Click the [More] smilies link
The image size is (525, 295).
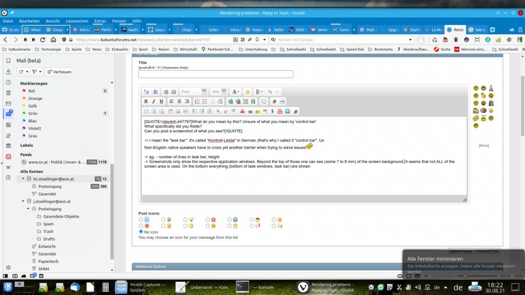(x=483, y=145)
